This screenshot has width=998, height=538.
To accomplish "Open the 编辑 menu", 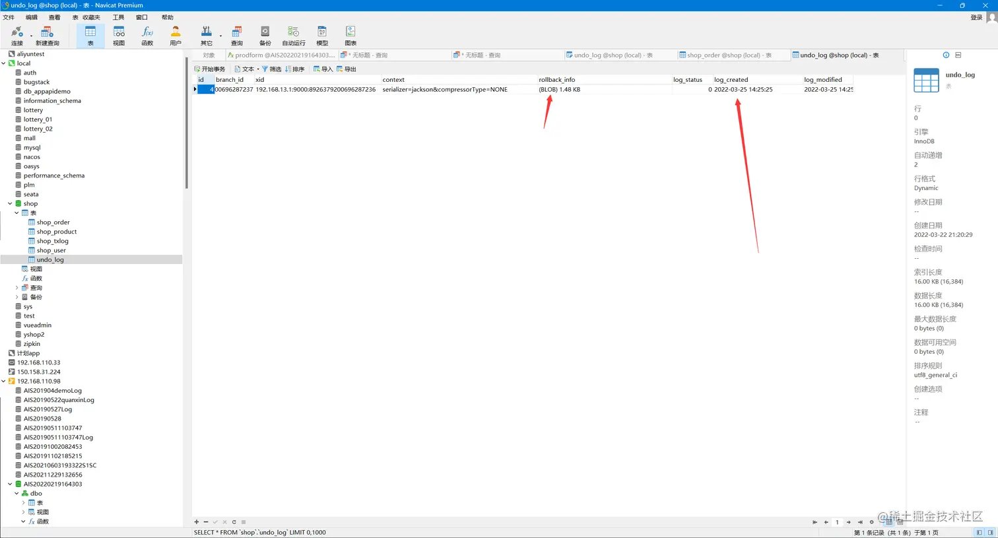I will [x=32, y=17].
